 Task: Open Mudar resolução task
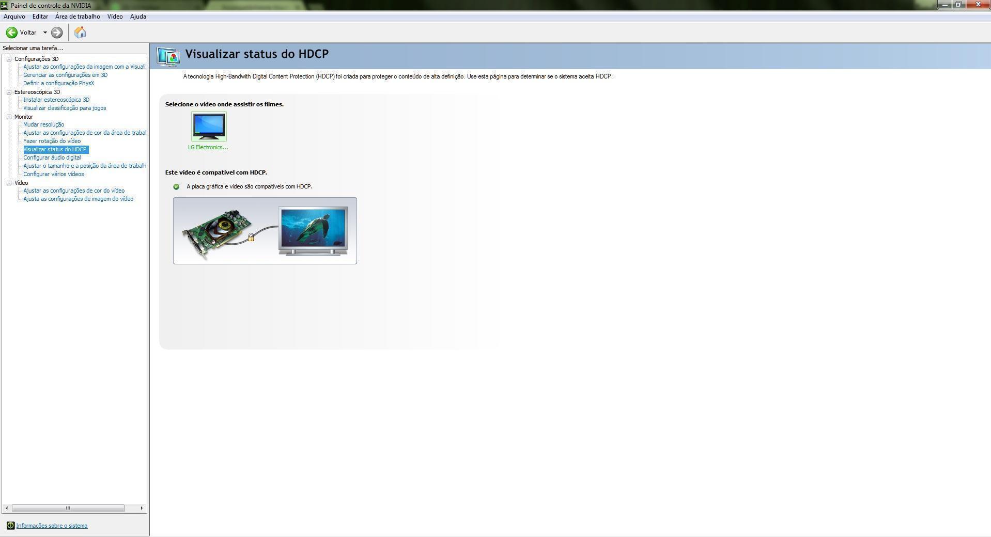click(44, 124)
